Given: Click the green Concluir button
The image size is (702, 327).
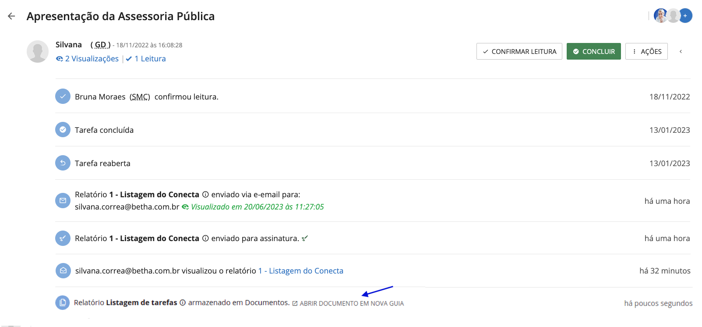Looking at the screenshot, I should point(593,51).
